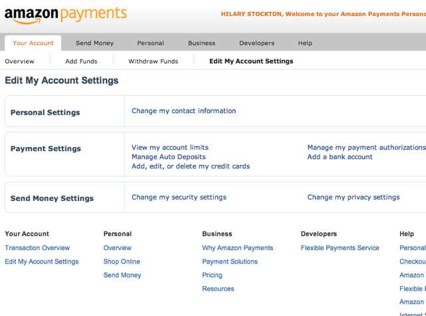Open the Overview sub-navigation item under the tabs
This screenshot has width=426, height=316.
click(x=19, y=61)
